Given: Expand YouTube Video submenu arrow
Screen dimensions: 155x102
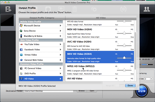Looking at the screenshot, I should pyautogui.click(x=60, y=44).
